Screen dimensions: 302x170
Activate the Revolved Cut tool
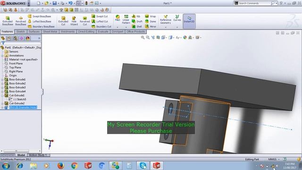tap(85, 21)
